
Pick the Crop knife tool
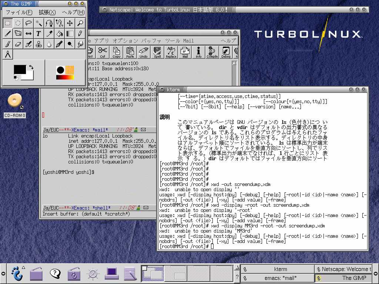[x=8, y=34]
